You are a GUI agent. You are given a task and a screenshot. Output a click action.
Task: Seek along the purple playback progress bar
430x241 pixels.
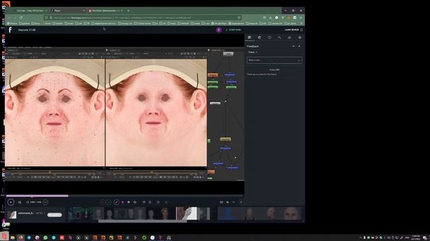coord(37,195)
